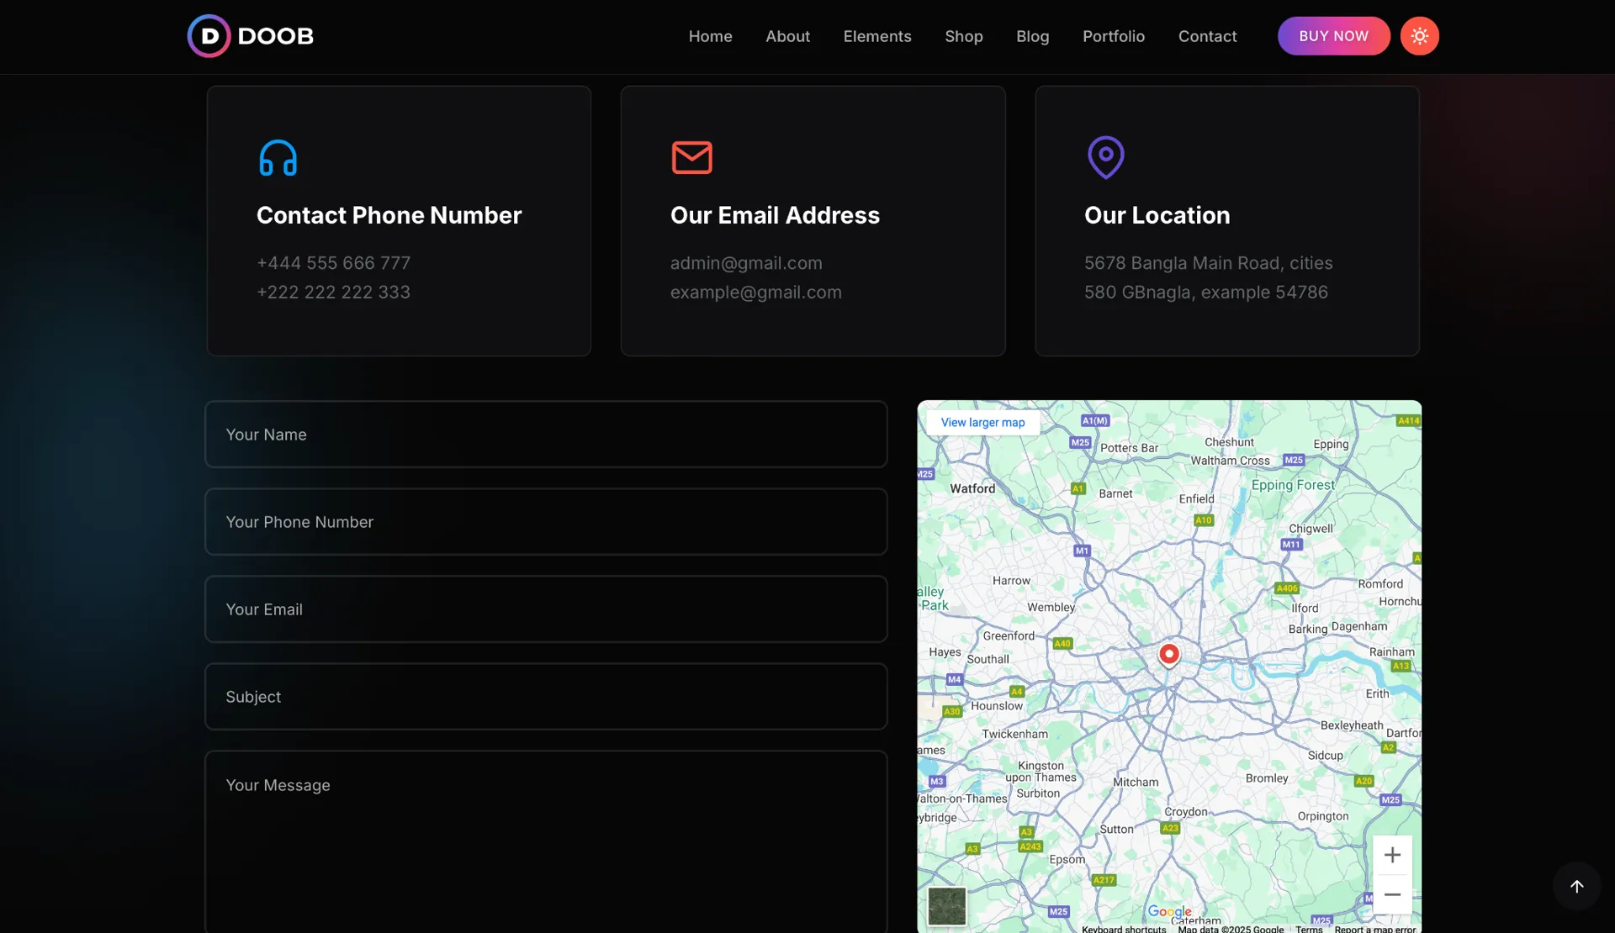Focus the Your Name field
This screenshot has width=1615, height=933.
pos(546,435)
